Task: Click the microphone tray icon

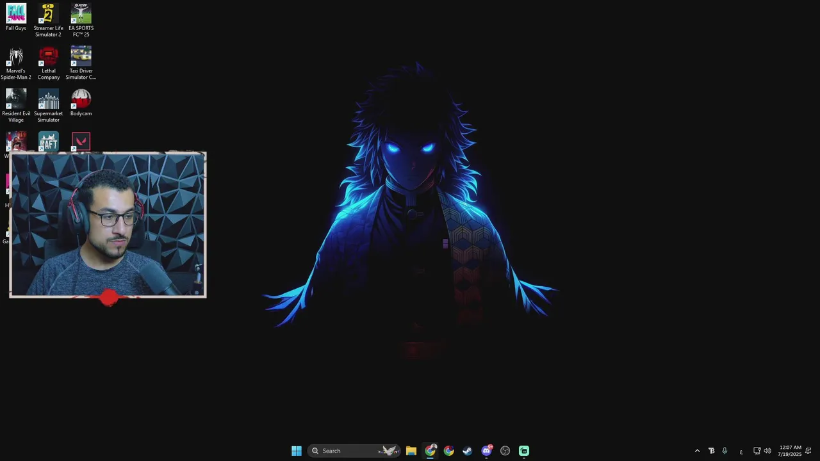Action: [x=725, y=451]
